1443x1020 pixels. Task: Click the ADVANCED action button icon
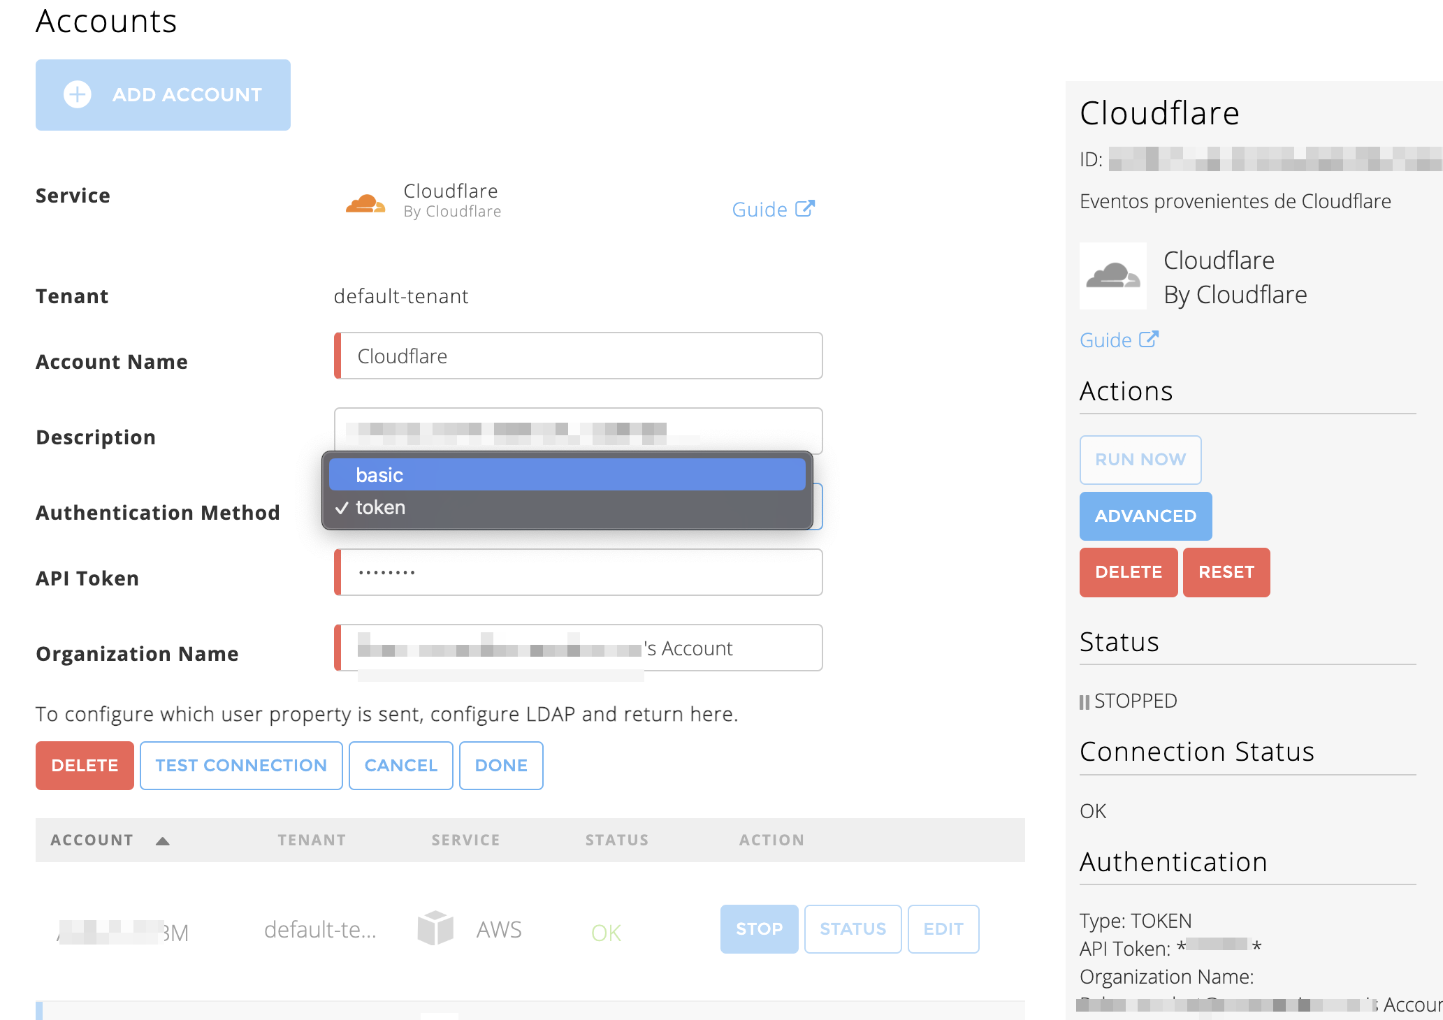(1145, 516)
